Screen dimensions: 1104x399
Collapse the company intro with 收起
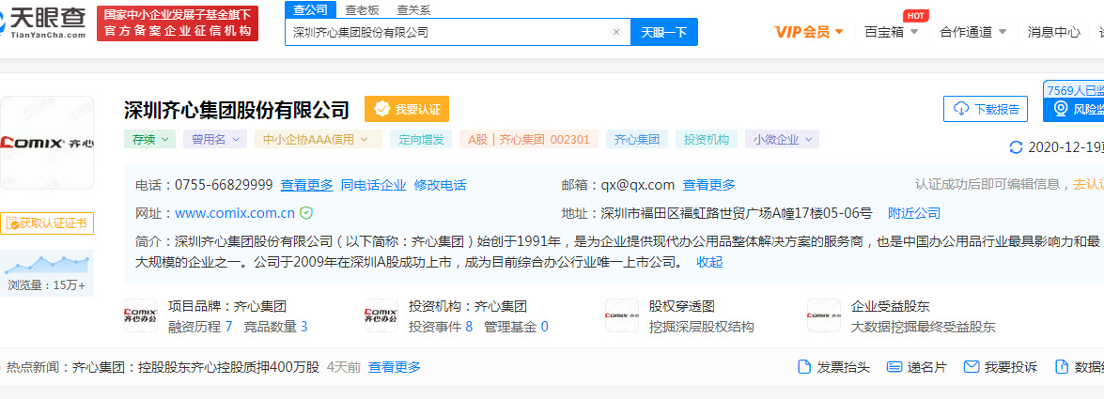[x=709, y=263]
